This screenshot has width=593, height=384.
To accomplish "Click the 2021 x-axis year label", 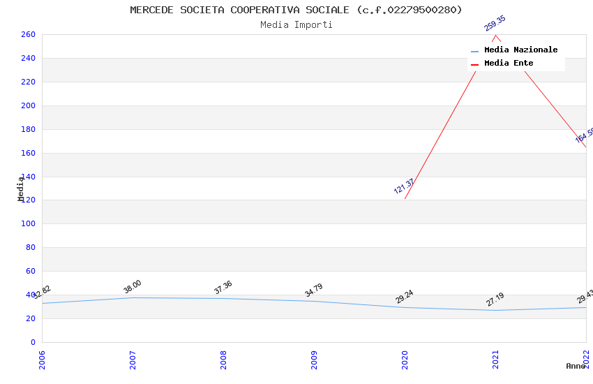I will 496,360.
